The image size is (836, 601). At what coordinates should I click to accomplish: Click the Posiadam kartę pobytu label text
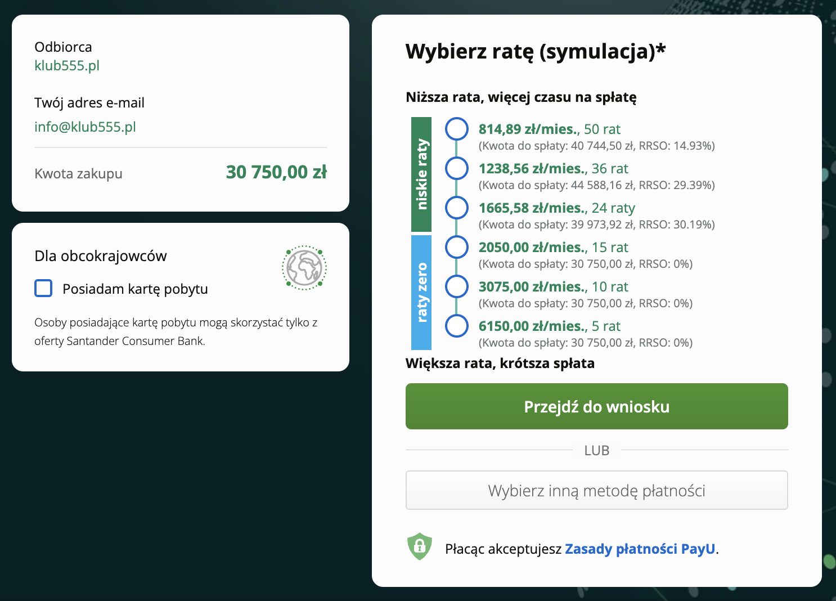[x=135, y=289]
